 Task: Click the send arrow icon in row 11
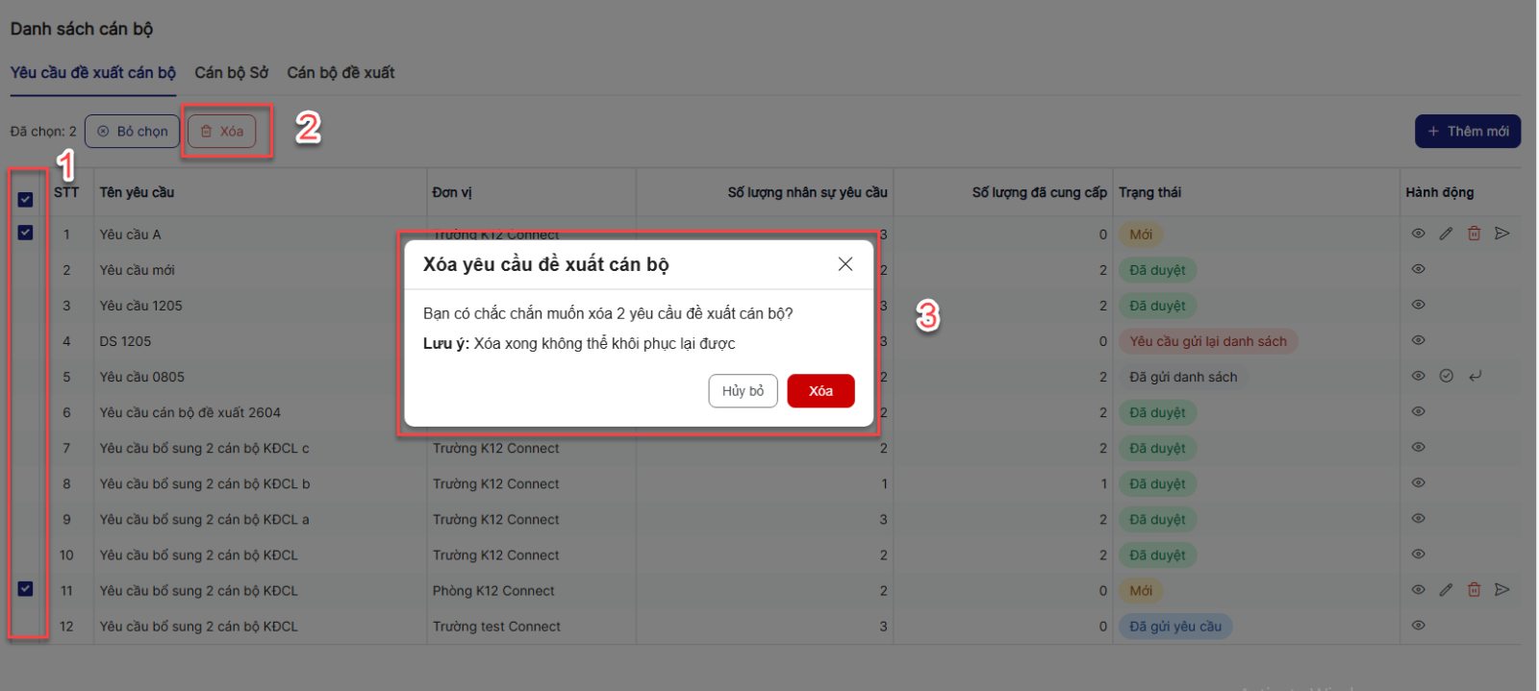[x=1502, y=590]
